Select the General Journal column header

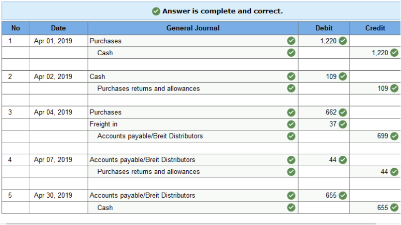coord(193,28)
